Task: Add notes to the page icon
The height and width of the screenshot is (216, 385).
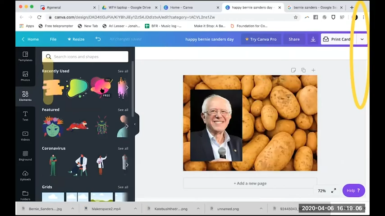Action: pyautogui.click(x=293, y=70)
